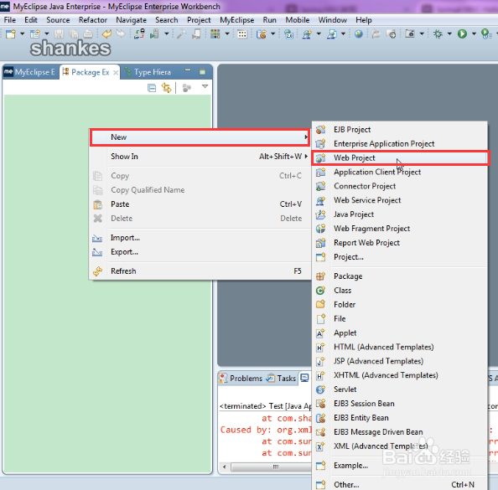Expand the Debug dropdown arrow
498x490 pixels.
tap(449, 34)
